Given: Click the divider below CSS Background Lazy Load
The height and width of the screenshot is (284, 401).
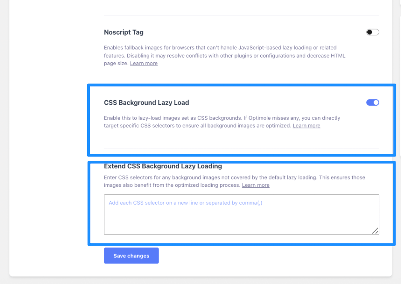Looking at the screenshot, I should 242,148.
